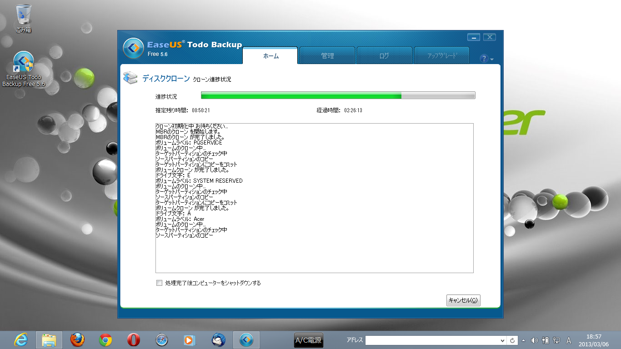
Task: Open the volume speaker tray icon
Action: coord(535,340)
